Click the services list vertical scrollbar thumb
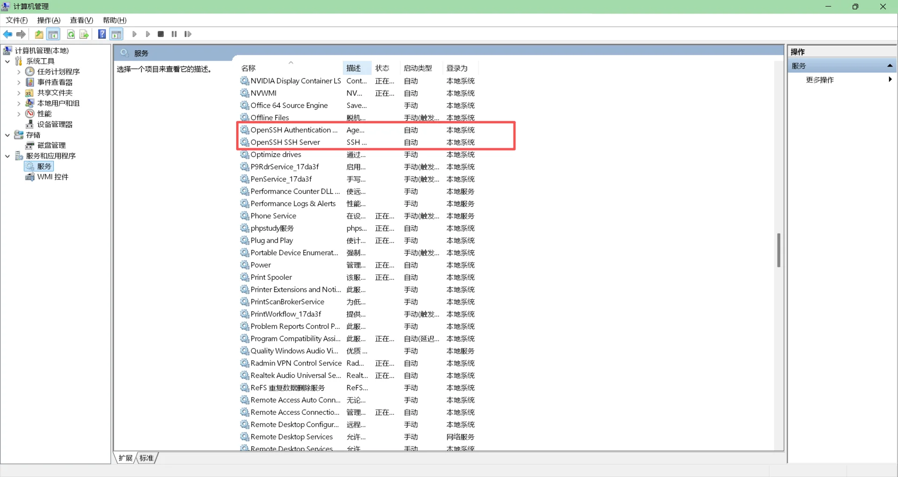 [779, 250]
